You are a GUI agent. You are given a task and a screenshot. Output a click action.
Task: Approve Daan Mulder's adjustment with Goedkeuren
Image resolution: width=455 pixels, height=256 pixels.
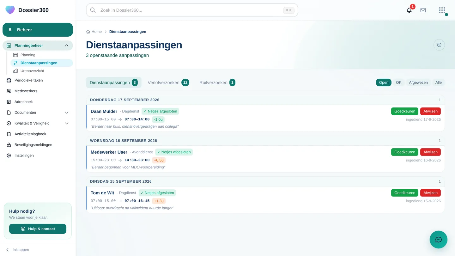point(405,111)
